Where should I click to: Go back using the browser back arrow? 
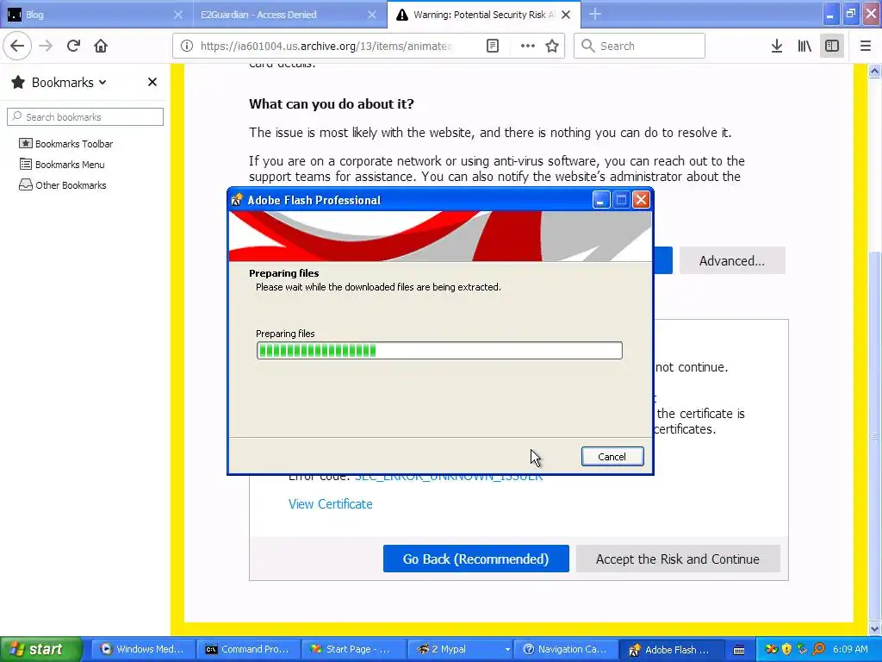(17, 46)
